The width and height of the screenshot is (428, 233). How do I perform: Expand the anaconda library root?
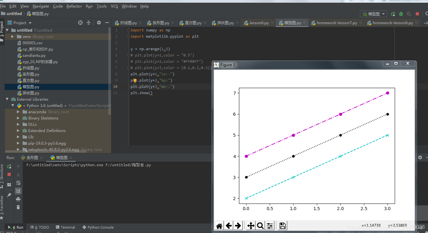[x=18, y=112]
